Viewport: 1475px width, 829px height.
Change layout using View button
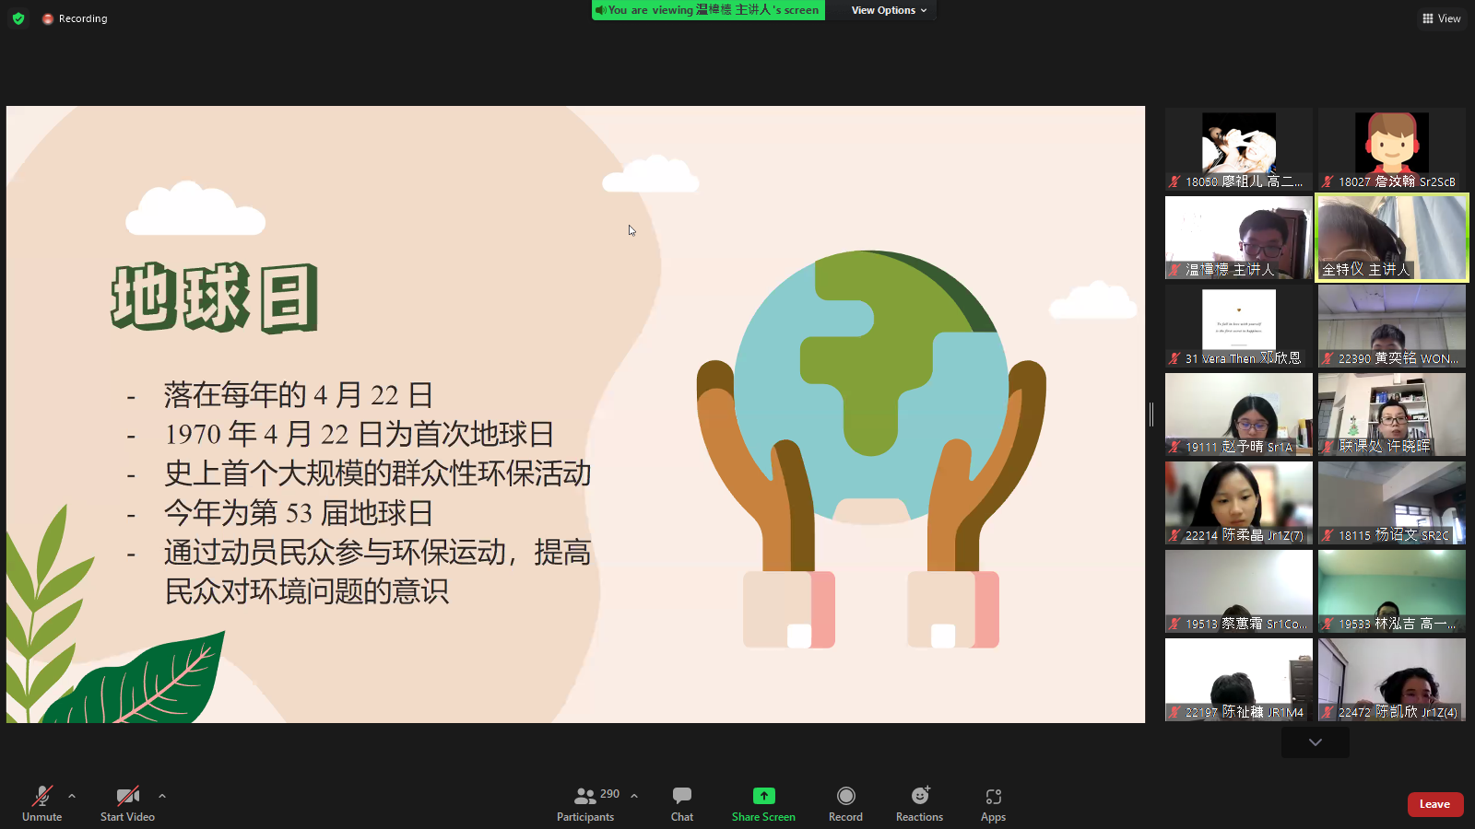click(x=1441, y=18)
